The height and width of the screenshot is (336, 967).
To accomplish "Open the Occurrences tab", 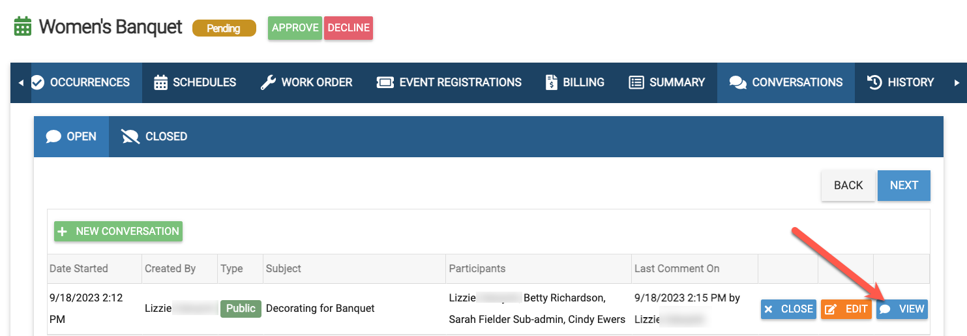I will [81, 83].
